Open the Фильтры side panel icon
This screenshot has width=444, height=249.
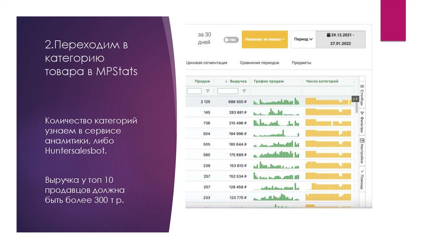coord(362,122)
